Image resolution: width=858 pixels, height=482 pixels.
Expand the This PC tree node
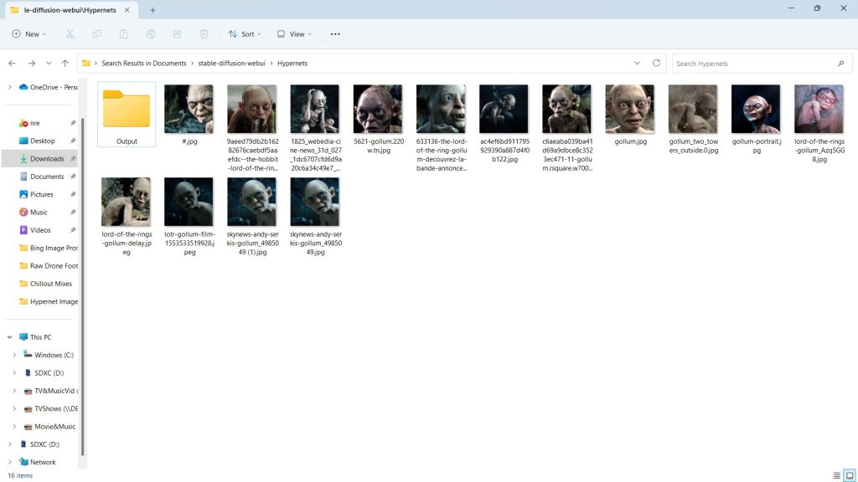tap(10, 337)
